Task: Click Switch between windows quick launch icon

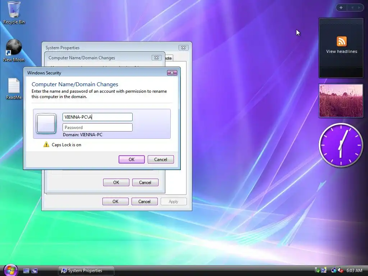Action: [34, 271]
